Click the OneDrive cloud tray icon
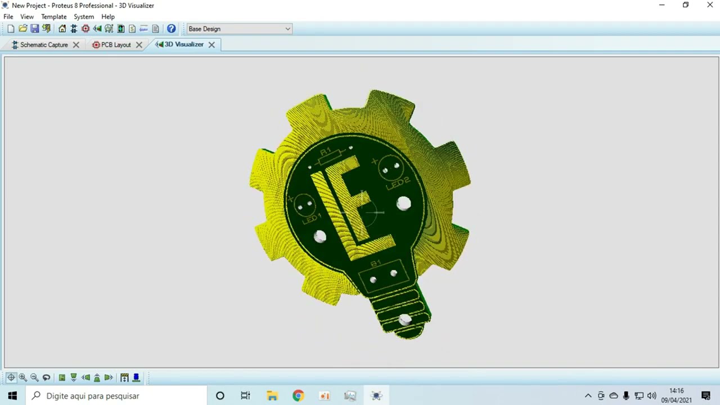Image resolution: width=720 pixels, height=405 pixels. coord(614,395)
